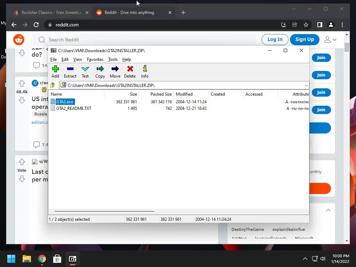The height and width of the screenshot is (267, 356).
Task: Toggle the Chrome side panel icon
Action: 320,25
